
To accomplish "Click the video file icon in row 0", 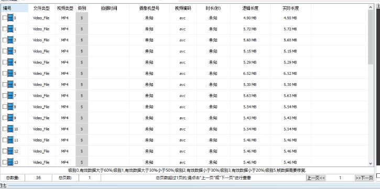I will [10, 18].
